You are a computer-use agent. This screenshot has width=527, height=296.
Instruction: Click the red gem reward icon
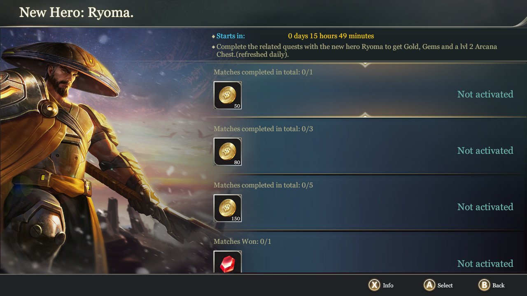coord(228,262)
